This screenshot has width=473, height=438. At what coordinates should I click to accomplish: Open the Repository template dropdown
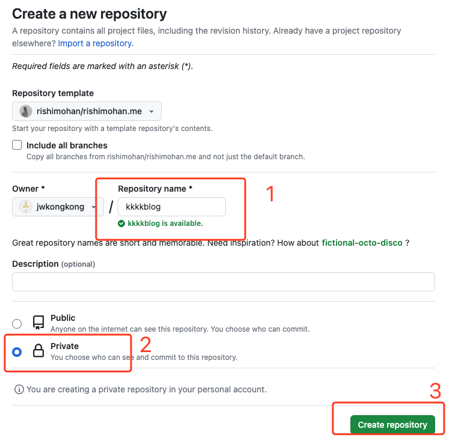coord(87,111)
